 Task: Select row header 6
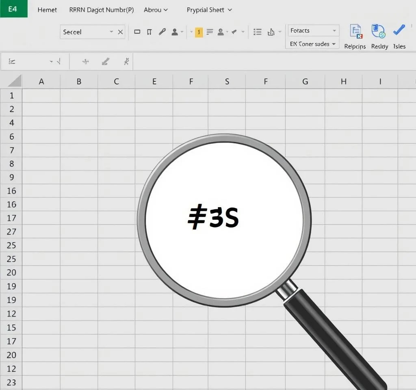click(11, 136)
